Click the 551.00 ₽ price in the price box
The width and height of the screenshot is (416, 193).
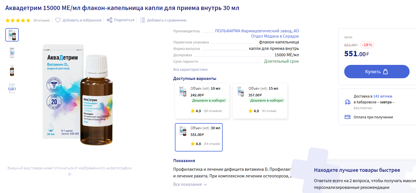(x=356, y=54)
